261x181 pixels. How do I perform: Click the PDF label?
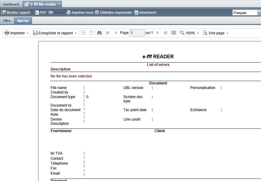point(43,12)
